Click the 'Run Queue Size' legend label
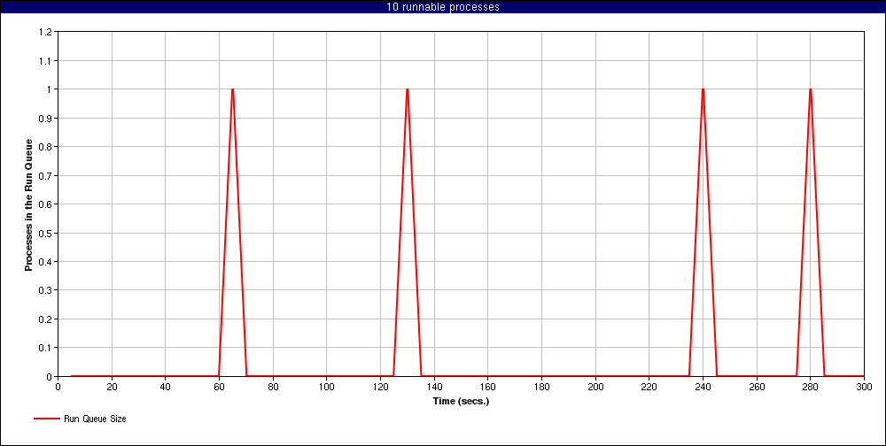 [95, 419]
